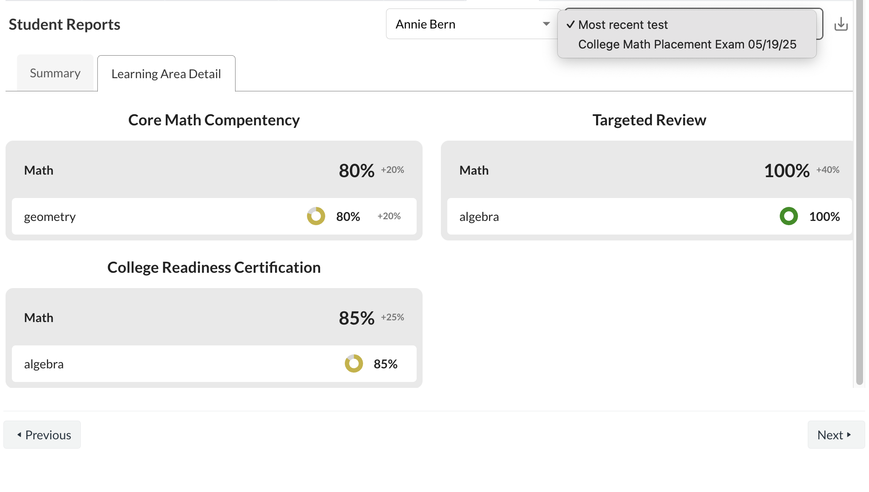Select the algebra row under Targeted Review
This screenshot has height=492, width=869.
tap(650, 216)
